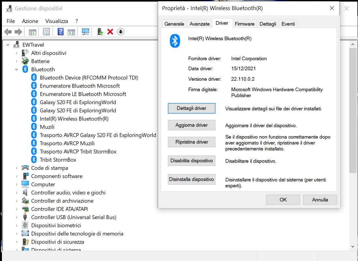Switch to the Generale tab
358x261 pixels.
pos(174,24)
